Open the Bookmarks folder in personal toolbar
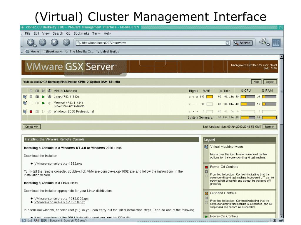The height and width of the screenshot is (225, 301). coord(53,52)
